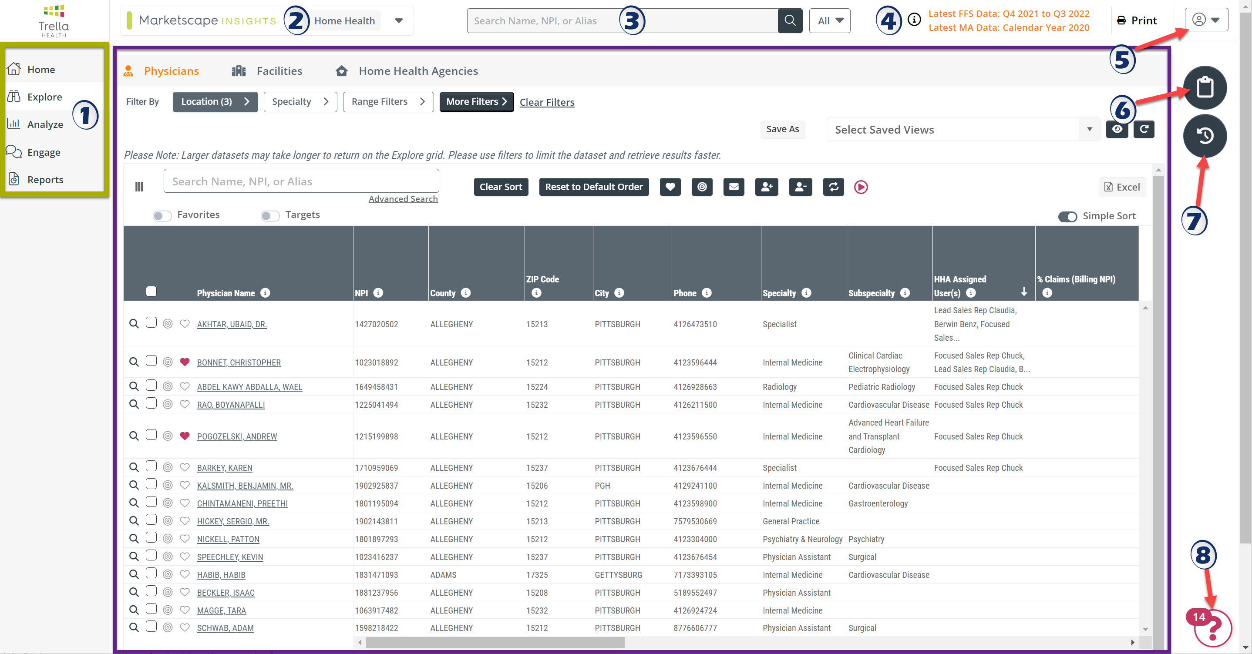The image size is (1252, 654).
Task: Click the target bullseye toolbar button
Action: [702, 187]
